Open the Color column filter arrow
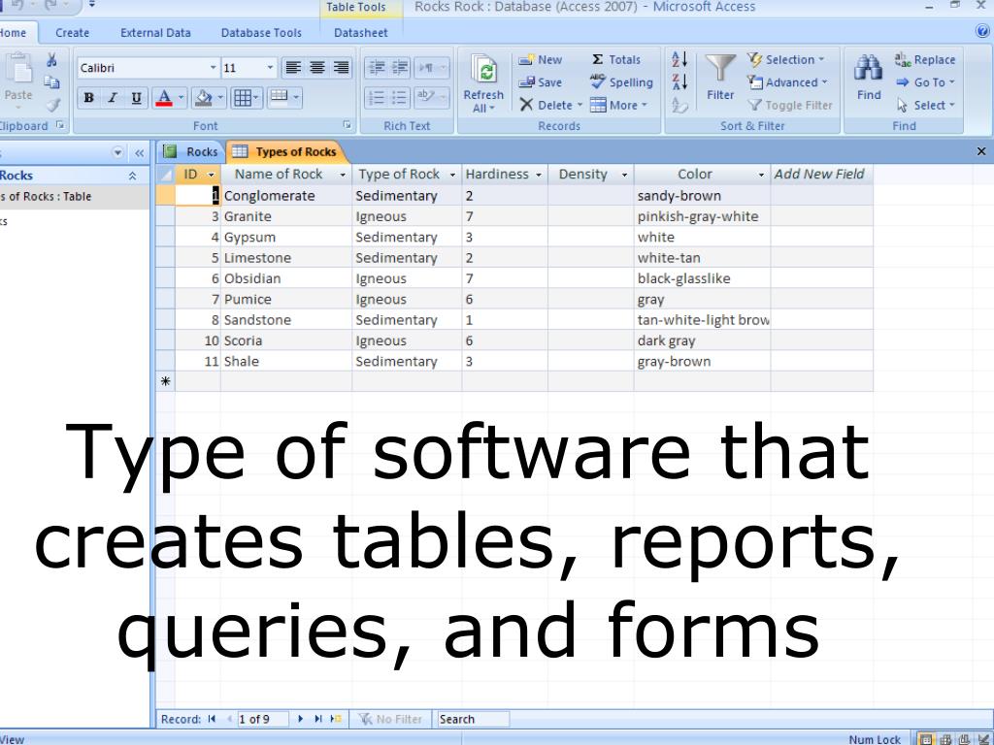This screenshot has height=745, width=994. point(761,175)
